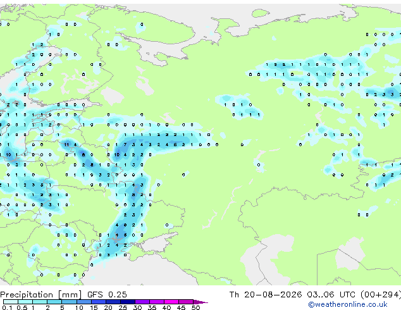Click the legend label '15'
Image resolution: width=401 pixels, height=310 pixels.
coord(94,307)
